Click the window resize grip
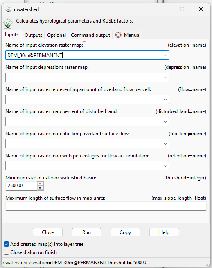Viewport: 212px width, 268px height. coord(208,264)
